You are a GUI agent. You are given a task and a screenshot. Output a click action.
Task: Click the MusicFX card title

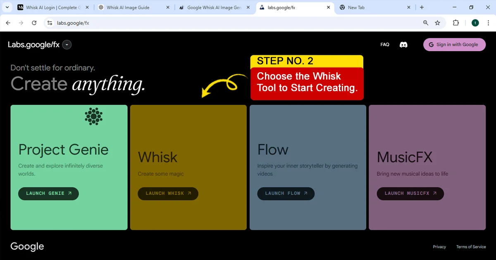(x=405, y=157)
